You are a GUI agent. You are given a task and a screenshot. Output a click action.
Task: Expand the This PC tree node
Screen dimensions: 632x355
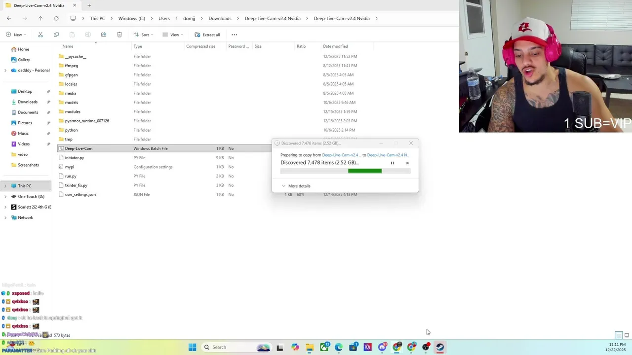coord(5,186)
